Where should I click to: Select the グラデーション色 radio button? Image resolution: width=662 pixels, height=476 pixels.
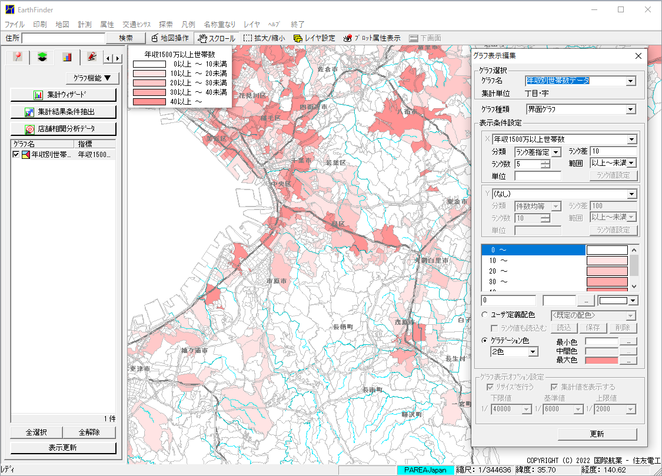(485, 340)
